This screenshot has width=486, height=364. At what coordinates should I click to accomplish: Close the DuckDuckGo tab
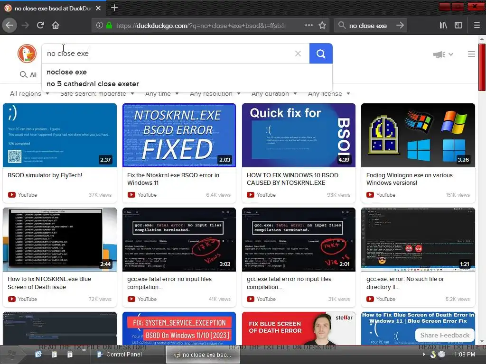[x=98, y=8]
